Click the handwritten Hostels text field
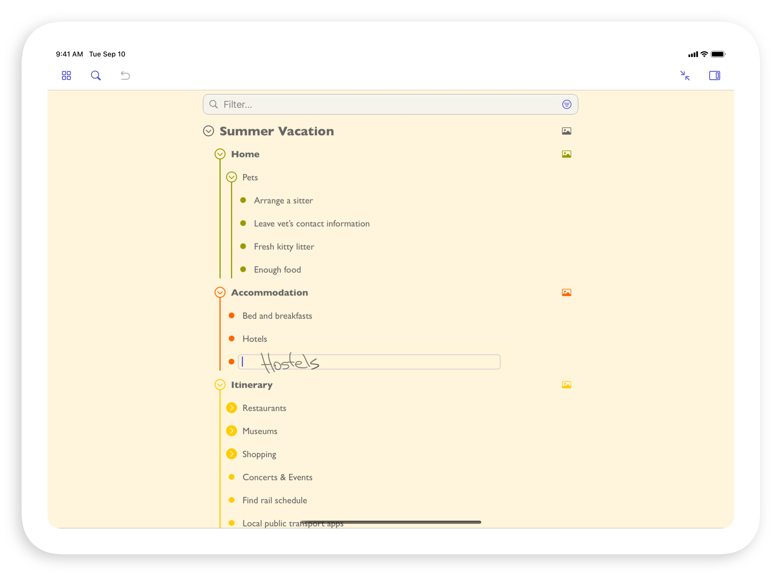Screen dimensions: 773x576 pos(369,362)
